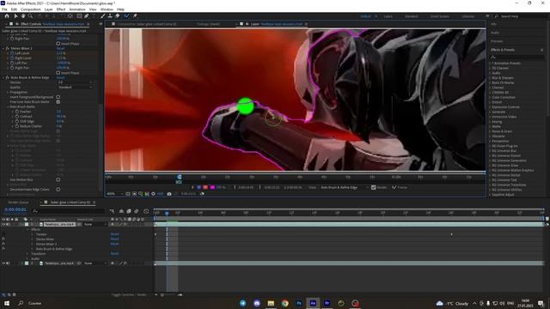Open graph editor icon in timeline header
The width and height of the screenshot is (550, 309).
coord(146,211)
